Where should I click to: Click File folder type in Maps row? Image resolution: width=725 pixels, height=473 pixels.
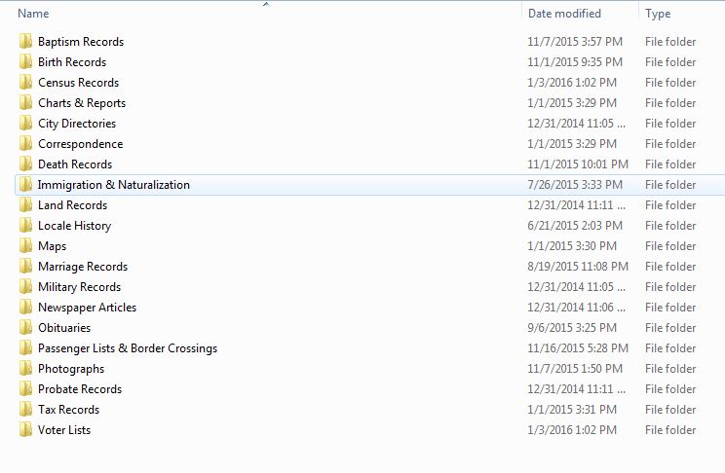tap(670, 245)
